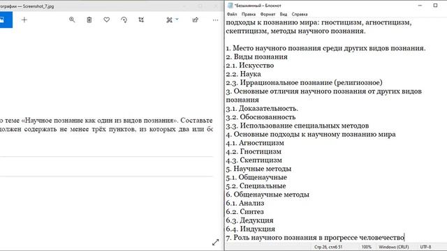Add photo to favorites with heart icon
This screenshot has height=251, width=447.
[107, 20]
